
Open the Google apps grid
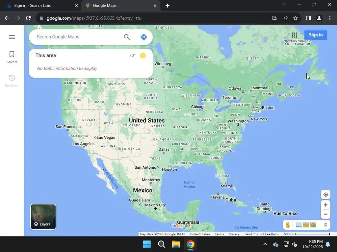[295, 35]
